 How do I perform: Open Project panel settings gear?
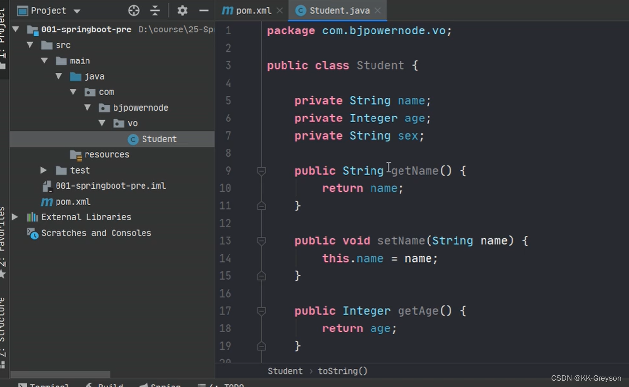182,10
